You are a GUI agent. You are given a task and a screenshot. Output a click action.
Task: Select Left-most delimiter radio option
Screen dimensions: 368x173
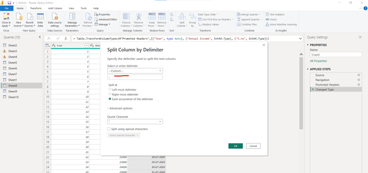pos(110,89)
